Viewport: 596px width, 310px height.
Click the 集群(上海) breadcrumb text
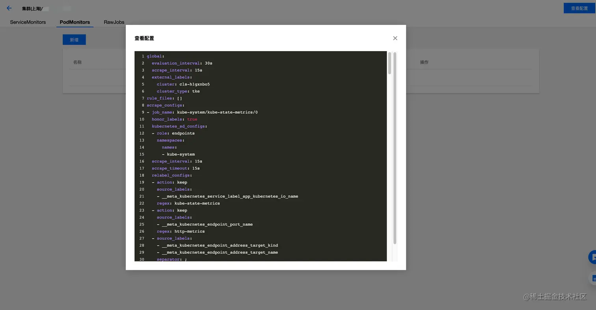coord(32,8)
